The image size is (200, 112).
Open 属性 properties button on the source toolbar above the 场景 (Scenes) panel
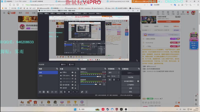63,64
